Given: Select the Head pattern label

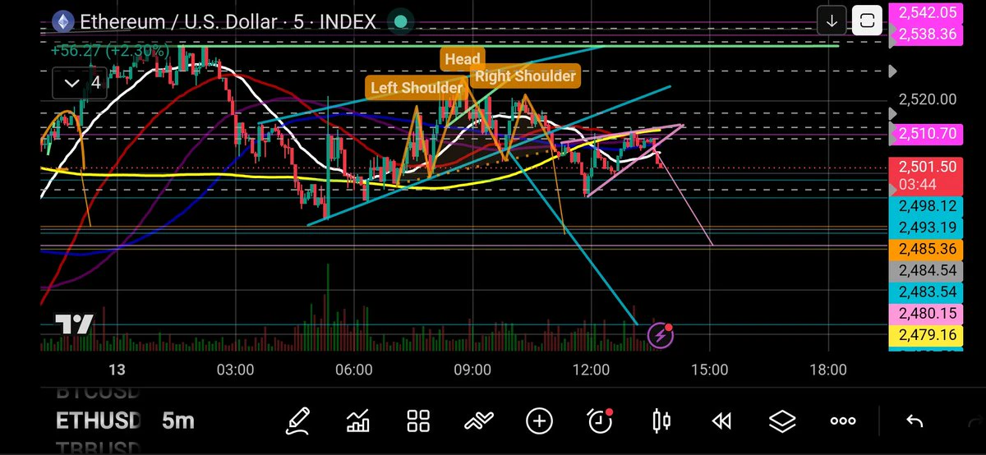Looking at the screenshot, I should pyautogui.click(x=463, y=59).
